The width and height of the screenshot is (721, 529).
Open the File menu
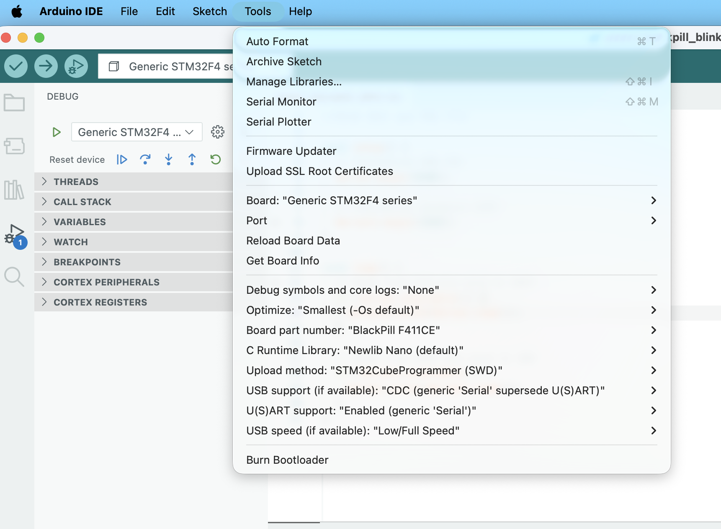coord(129,11)
